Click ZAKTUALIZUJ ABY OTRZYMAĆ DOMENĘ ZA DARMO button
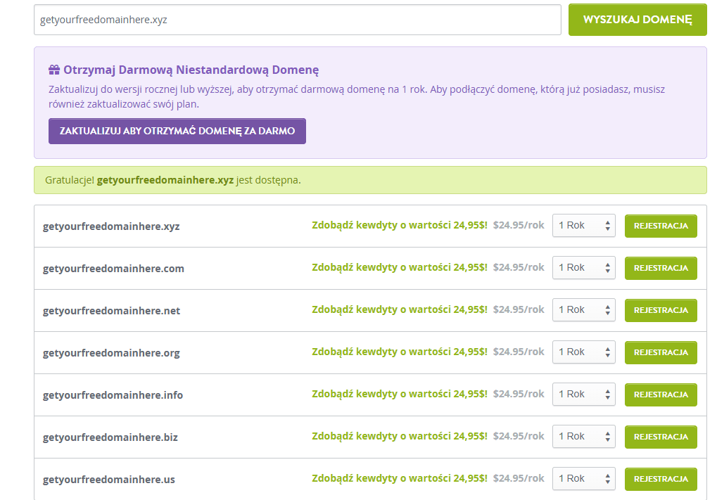 177,131
